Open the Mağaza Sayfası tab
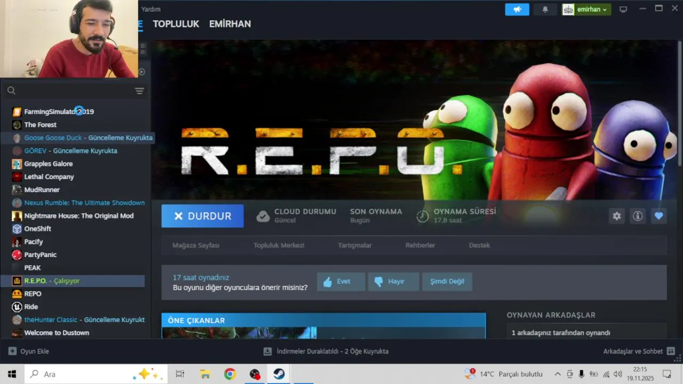 click(x=196, y=245)
